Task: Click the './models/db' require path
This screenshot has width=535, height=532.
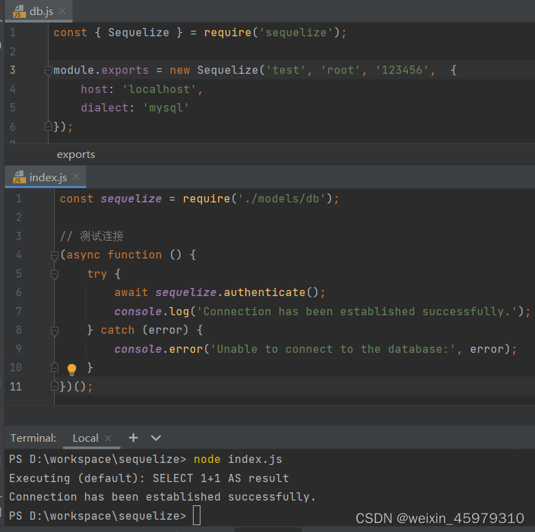Action: pos(282,199)
